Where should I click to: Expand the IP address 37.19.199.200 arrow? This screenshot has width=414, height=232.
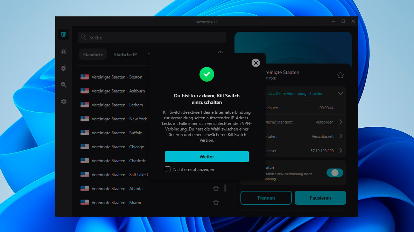(x=341, y=151)
